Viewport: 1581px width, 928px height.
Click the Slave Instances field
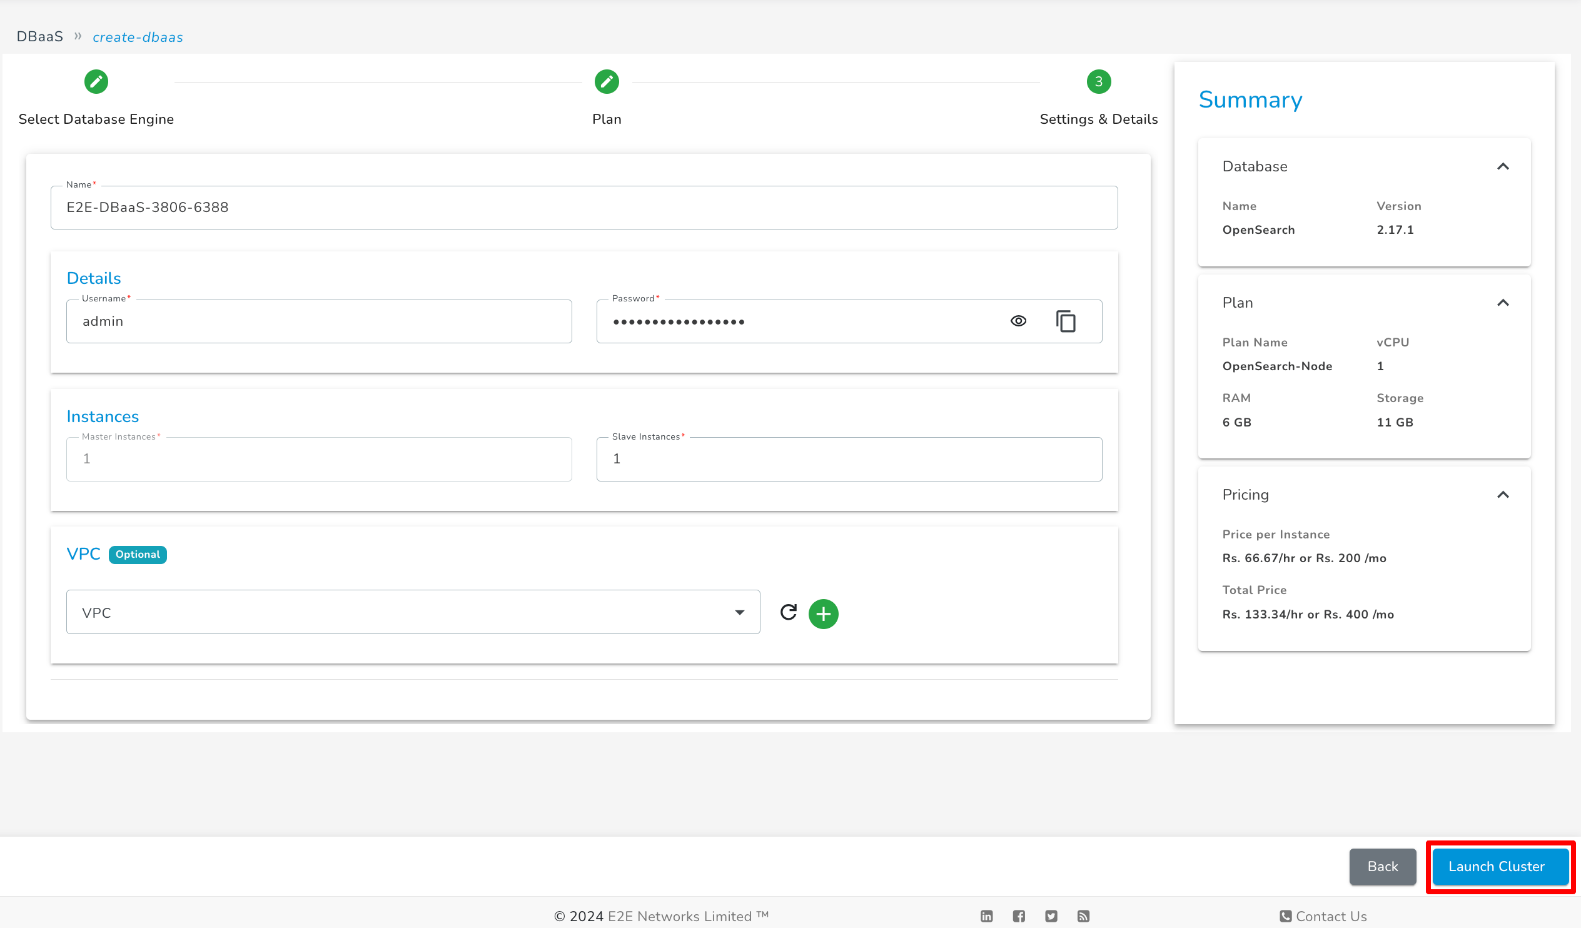(849, 459)
